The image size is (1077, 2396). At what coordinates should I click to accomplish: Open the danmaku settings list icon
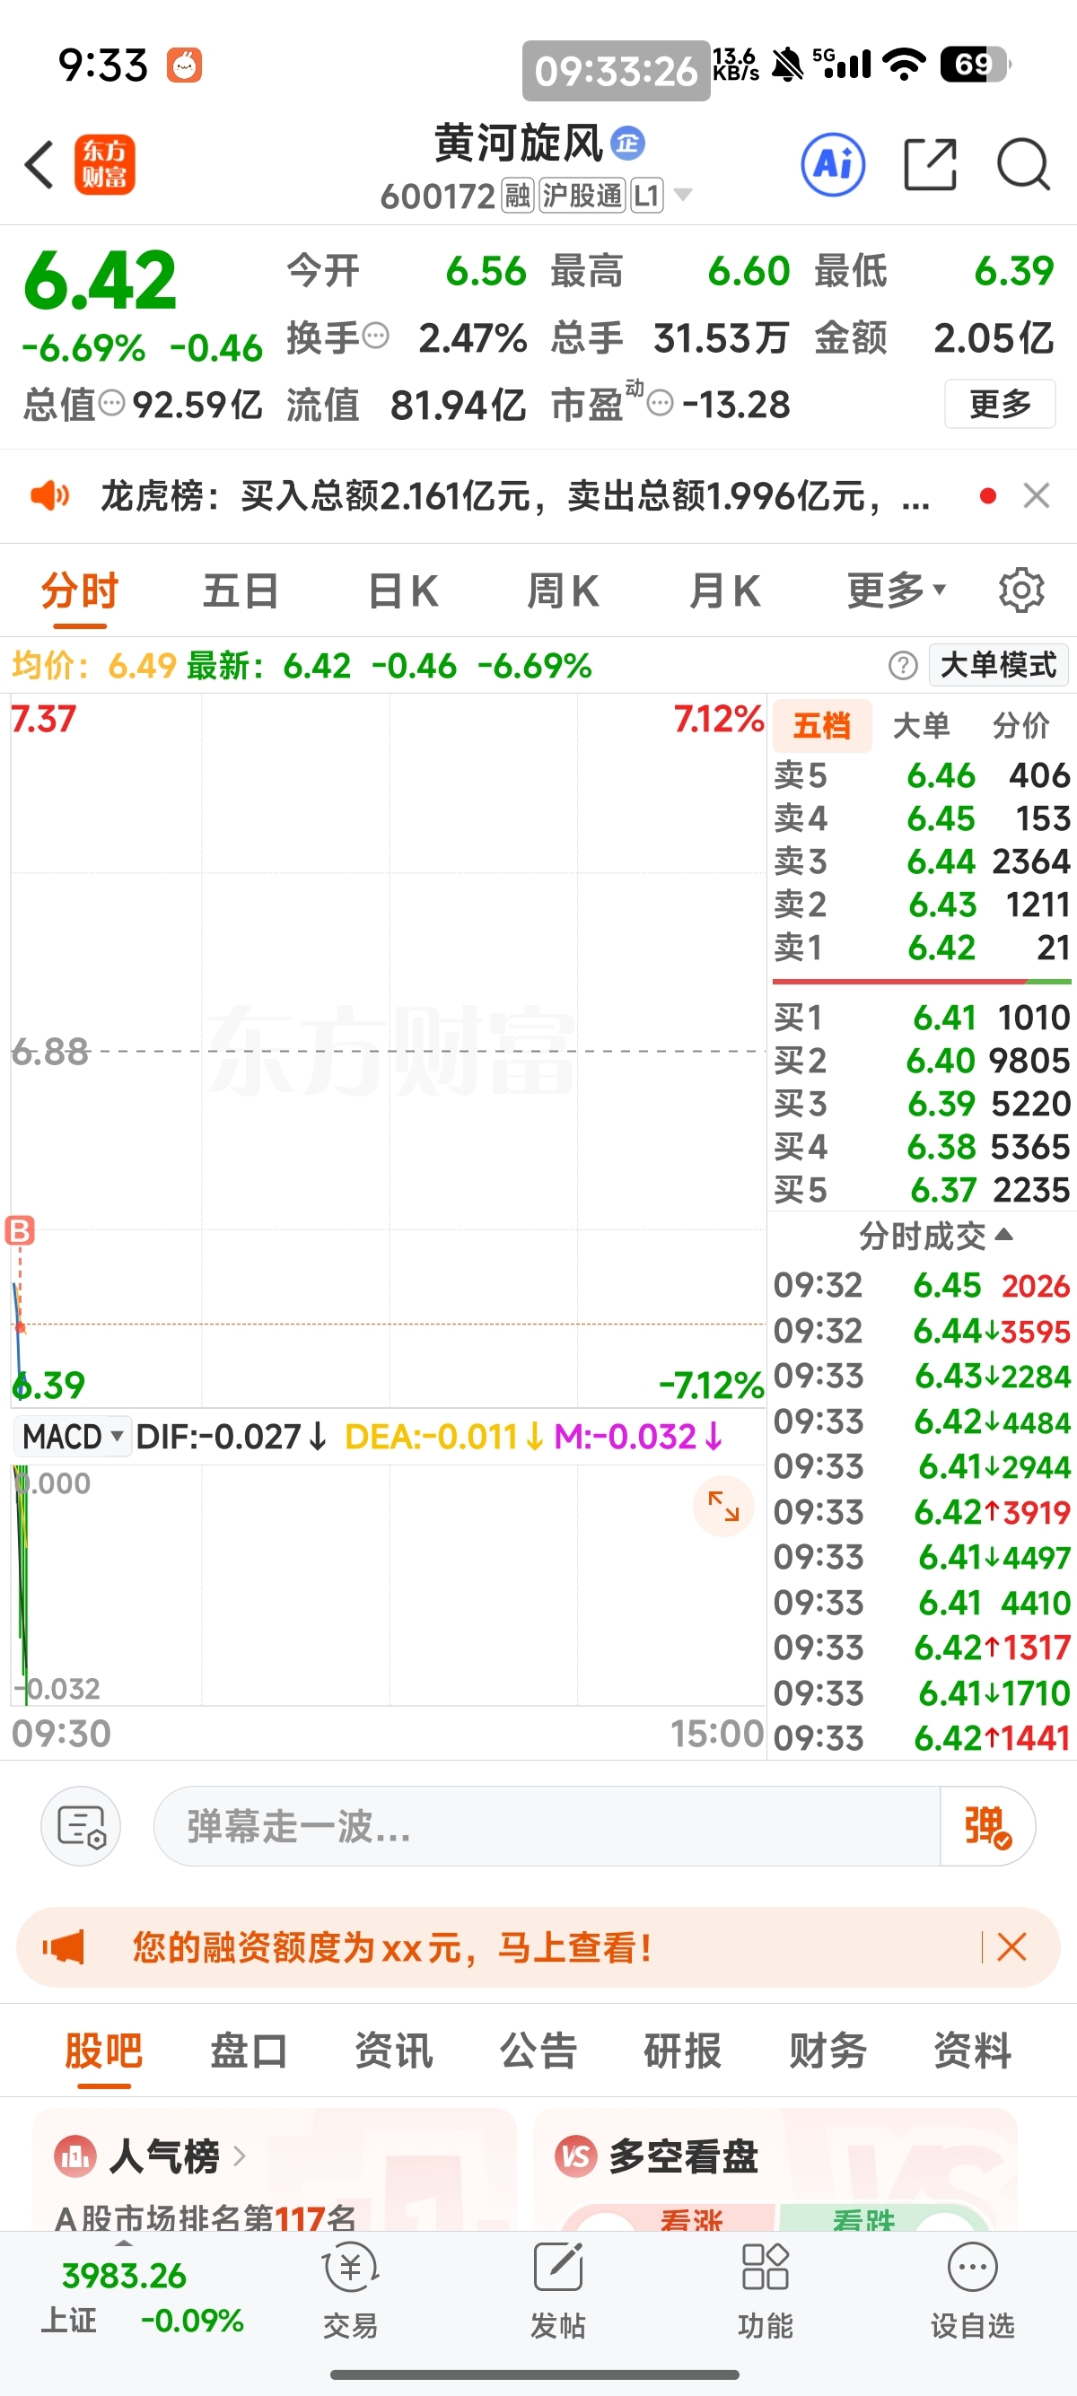81,1826
